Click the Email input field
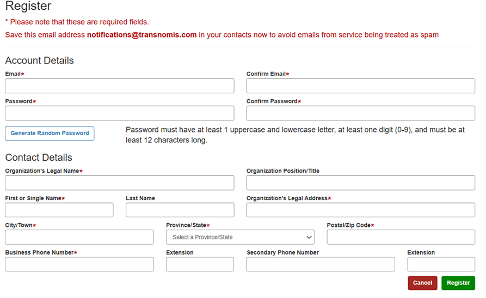This screenshot has height=298, width=486. point(119,86)
